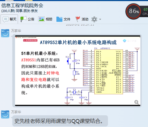Open the 聊天 chat tab
Image resolution: width=148 pixels, height=127 pixels.
[x=9, y=19]
